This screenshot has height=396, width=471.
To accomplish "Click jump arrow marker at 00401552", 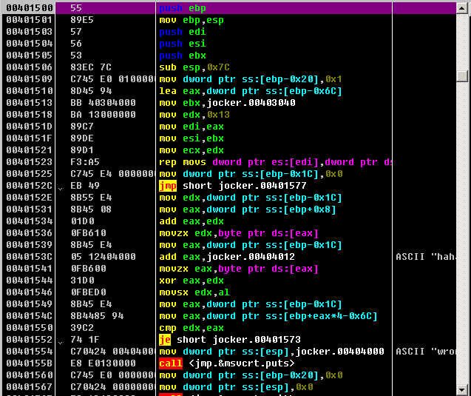I will coord(61,343).
